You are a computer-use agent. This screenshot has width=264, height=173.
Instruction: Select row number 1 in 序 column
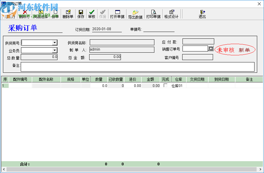(x=5, y=85)
